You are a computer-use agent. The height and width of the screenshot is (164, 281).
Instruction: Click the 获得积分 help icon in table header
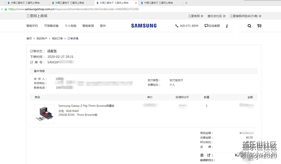pyautogui.click(x=188, y=97)
